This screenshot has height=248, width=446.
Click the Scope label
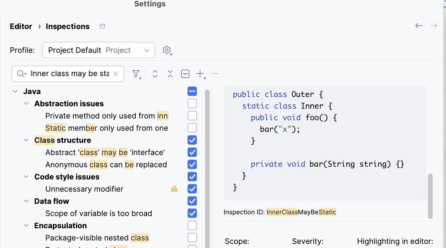(237, 242)
